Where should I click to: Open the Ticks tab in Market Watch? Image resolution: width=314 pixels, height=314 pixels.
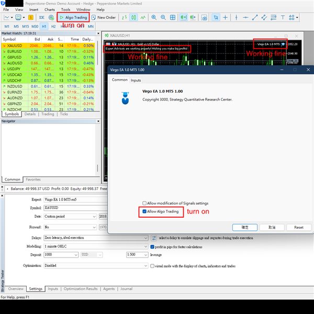tap(64, 114)
